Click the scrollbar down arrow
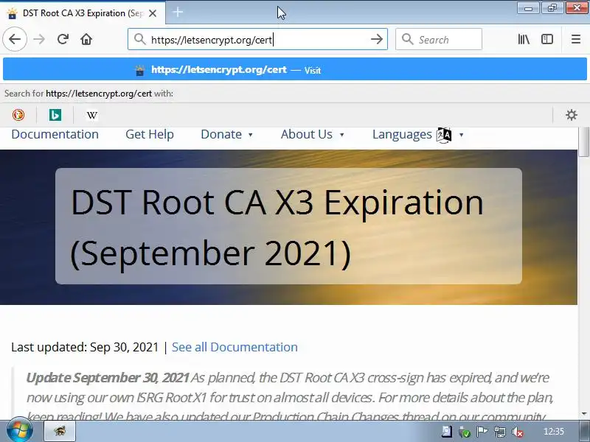 [x=583, y=414]
